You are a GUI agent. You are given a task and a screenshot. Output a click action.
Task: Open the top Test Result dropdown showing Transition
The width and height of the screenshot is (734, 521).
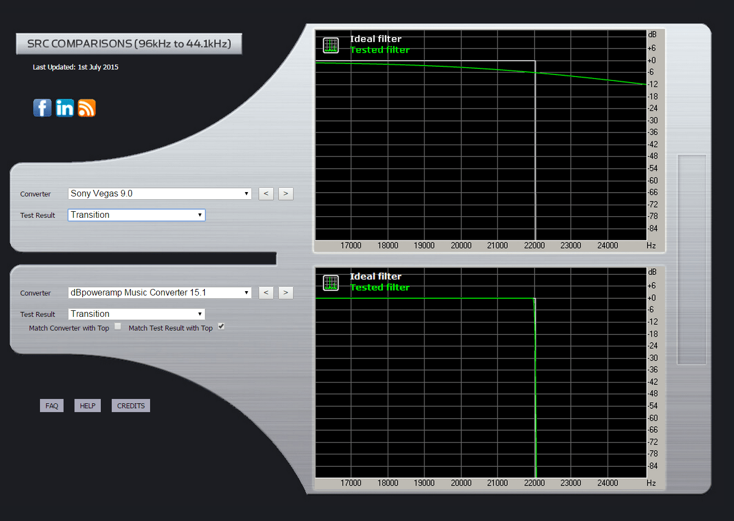coord(136,215)
